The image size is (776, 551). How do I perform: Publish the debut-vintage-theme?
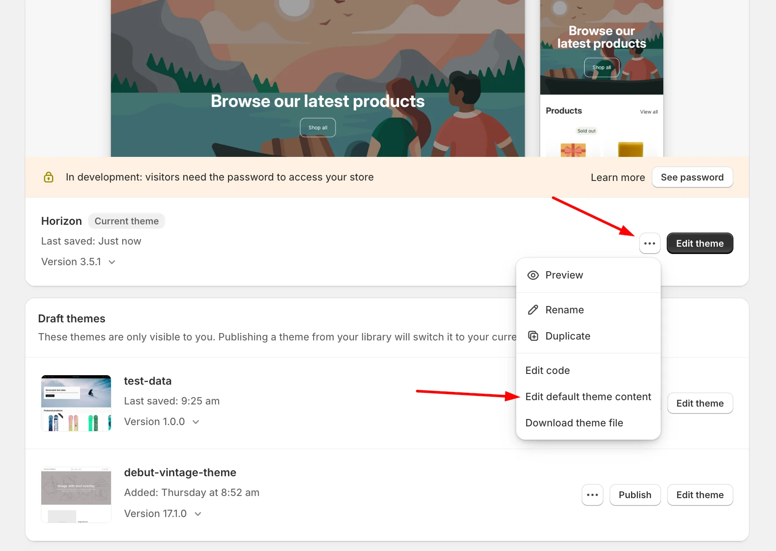coord(635,495)
